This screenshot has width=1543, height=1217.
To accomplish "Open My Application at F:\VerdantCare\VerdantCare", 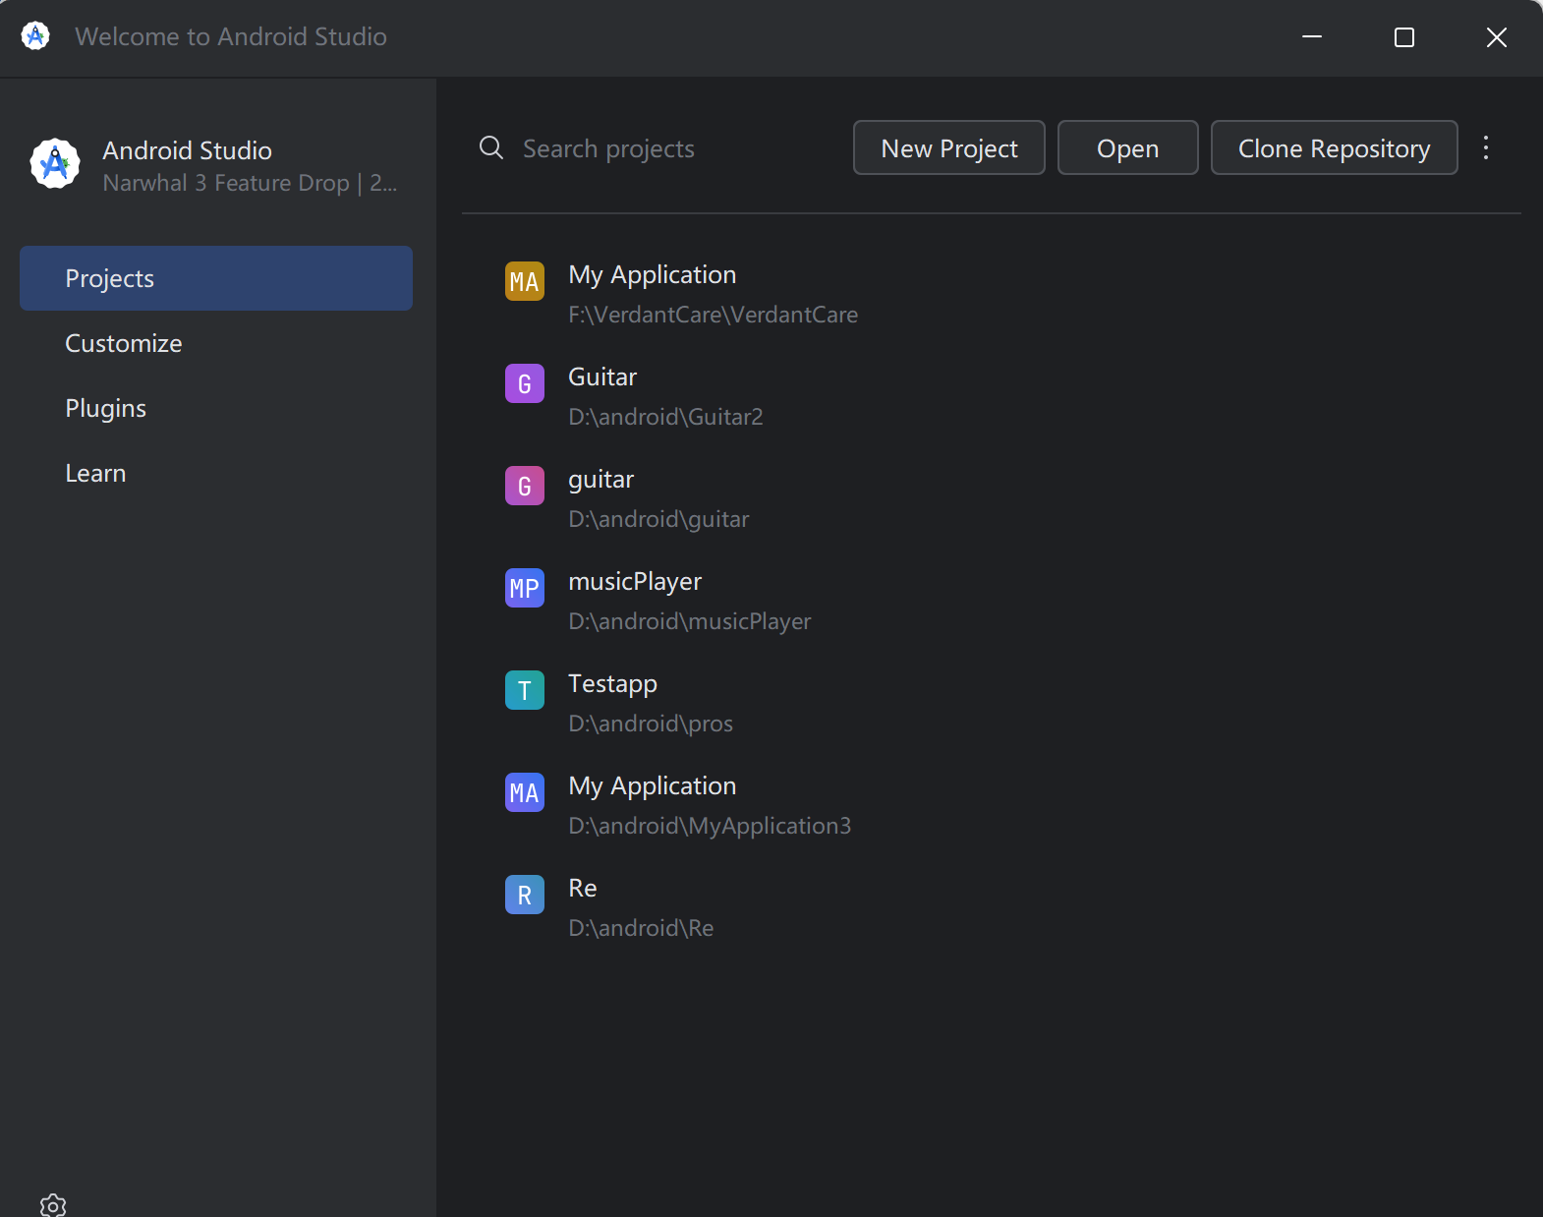I will pos(653,274).
